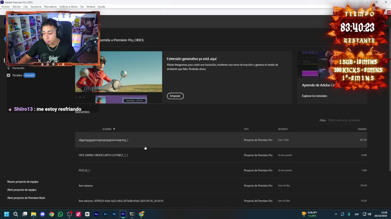This screenshot has width=391, height=219.
Task: Open the Secuencia menu
Action: point(36,6)
